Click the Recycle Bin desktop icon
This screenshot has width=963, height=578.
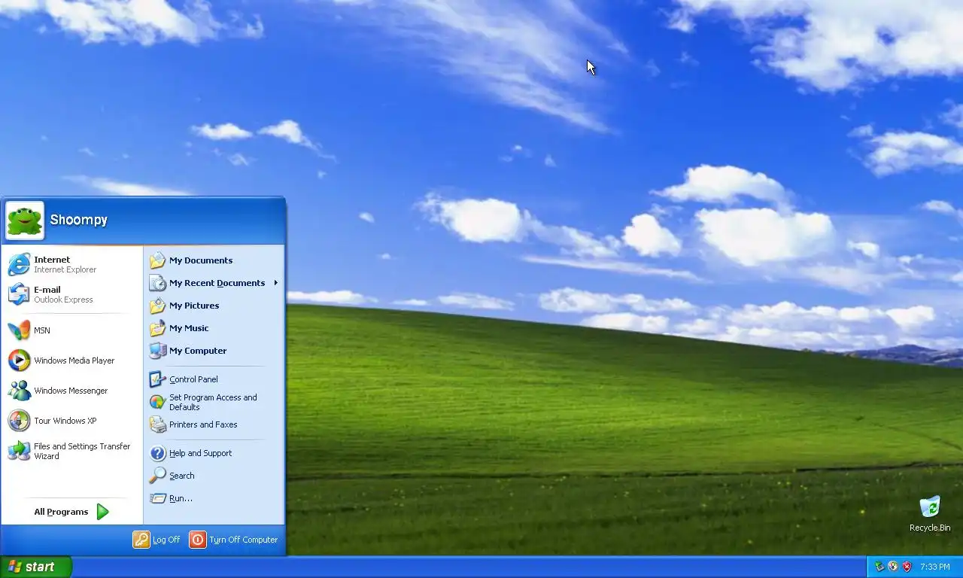[x=930, y=507]
